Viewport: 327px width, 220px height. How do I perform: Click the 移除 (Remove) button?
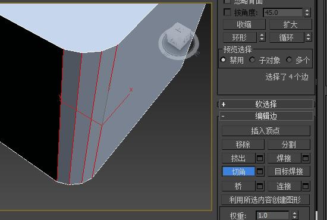pos(243,144)
